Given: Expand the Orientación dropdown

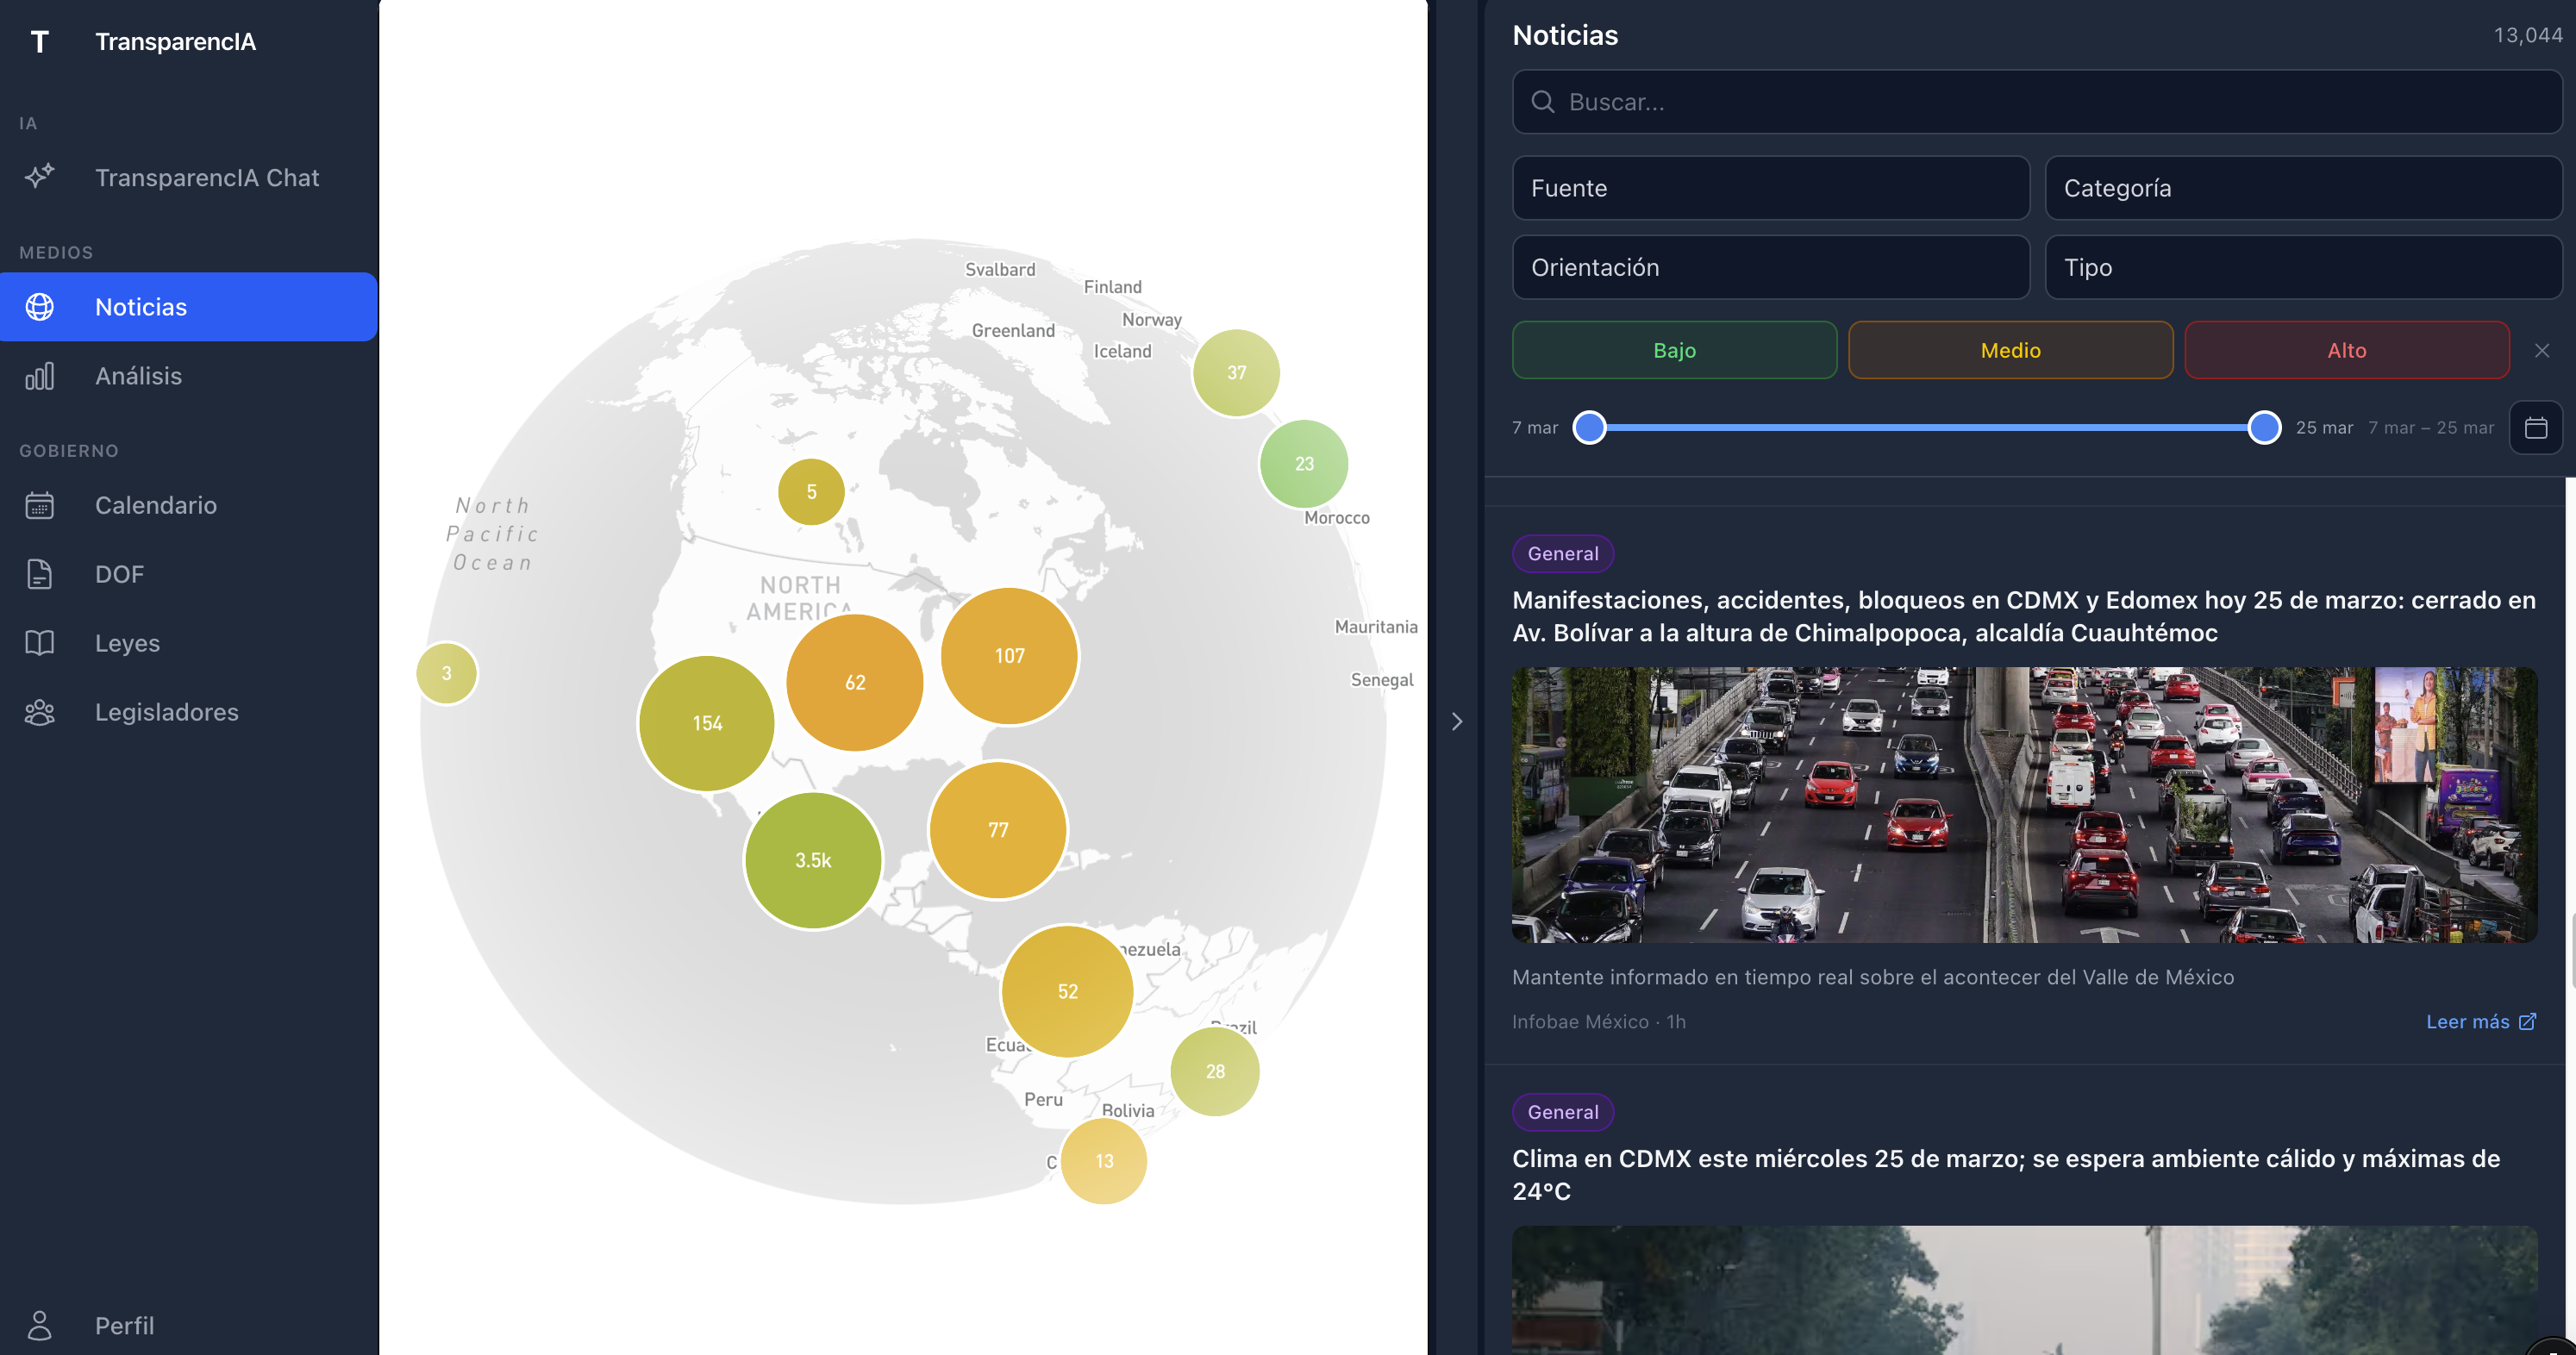Looking at the screenshot, I should 1770,267.
